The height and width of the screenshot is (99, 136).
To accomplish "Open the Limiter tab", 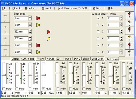I will point(86,59).
